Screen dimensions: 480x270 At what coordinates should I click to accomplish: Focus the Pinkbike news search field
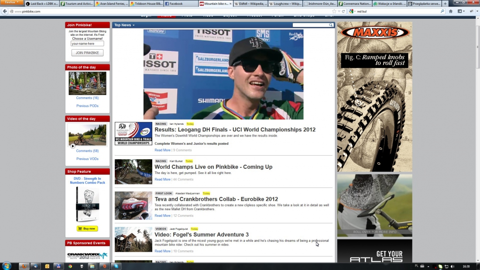click(311, 25)
